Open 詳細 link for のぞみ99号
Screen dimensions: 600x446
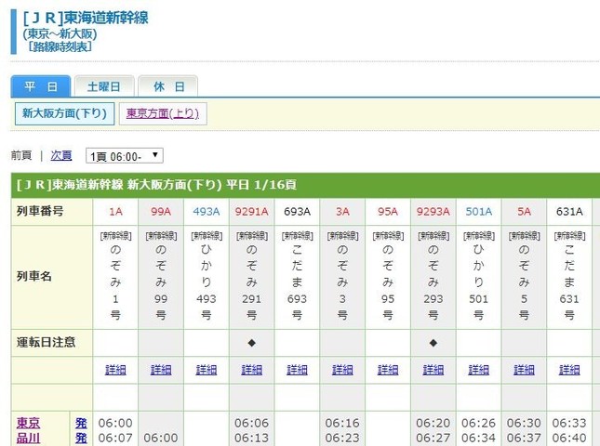tap(161, 370)
